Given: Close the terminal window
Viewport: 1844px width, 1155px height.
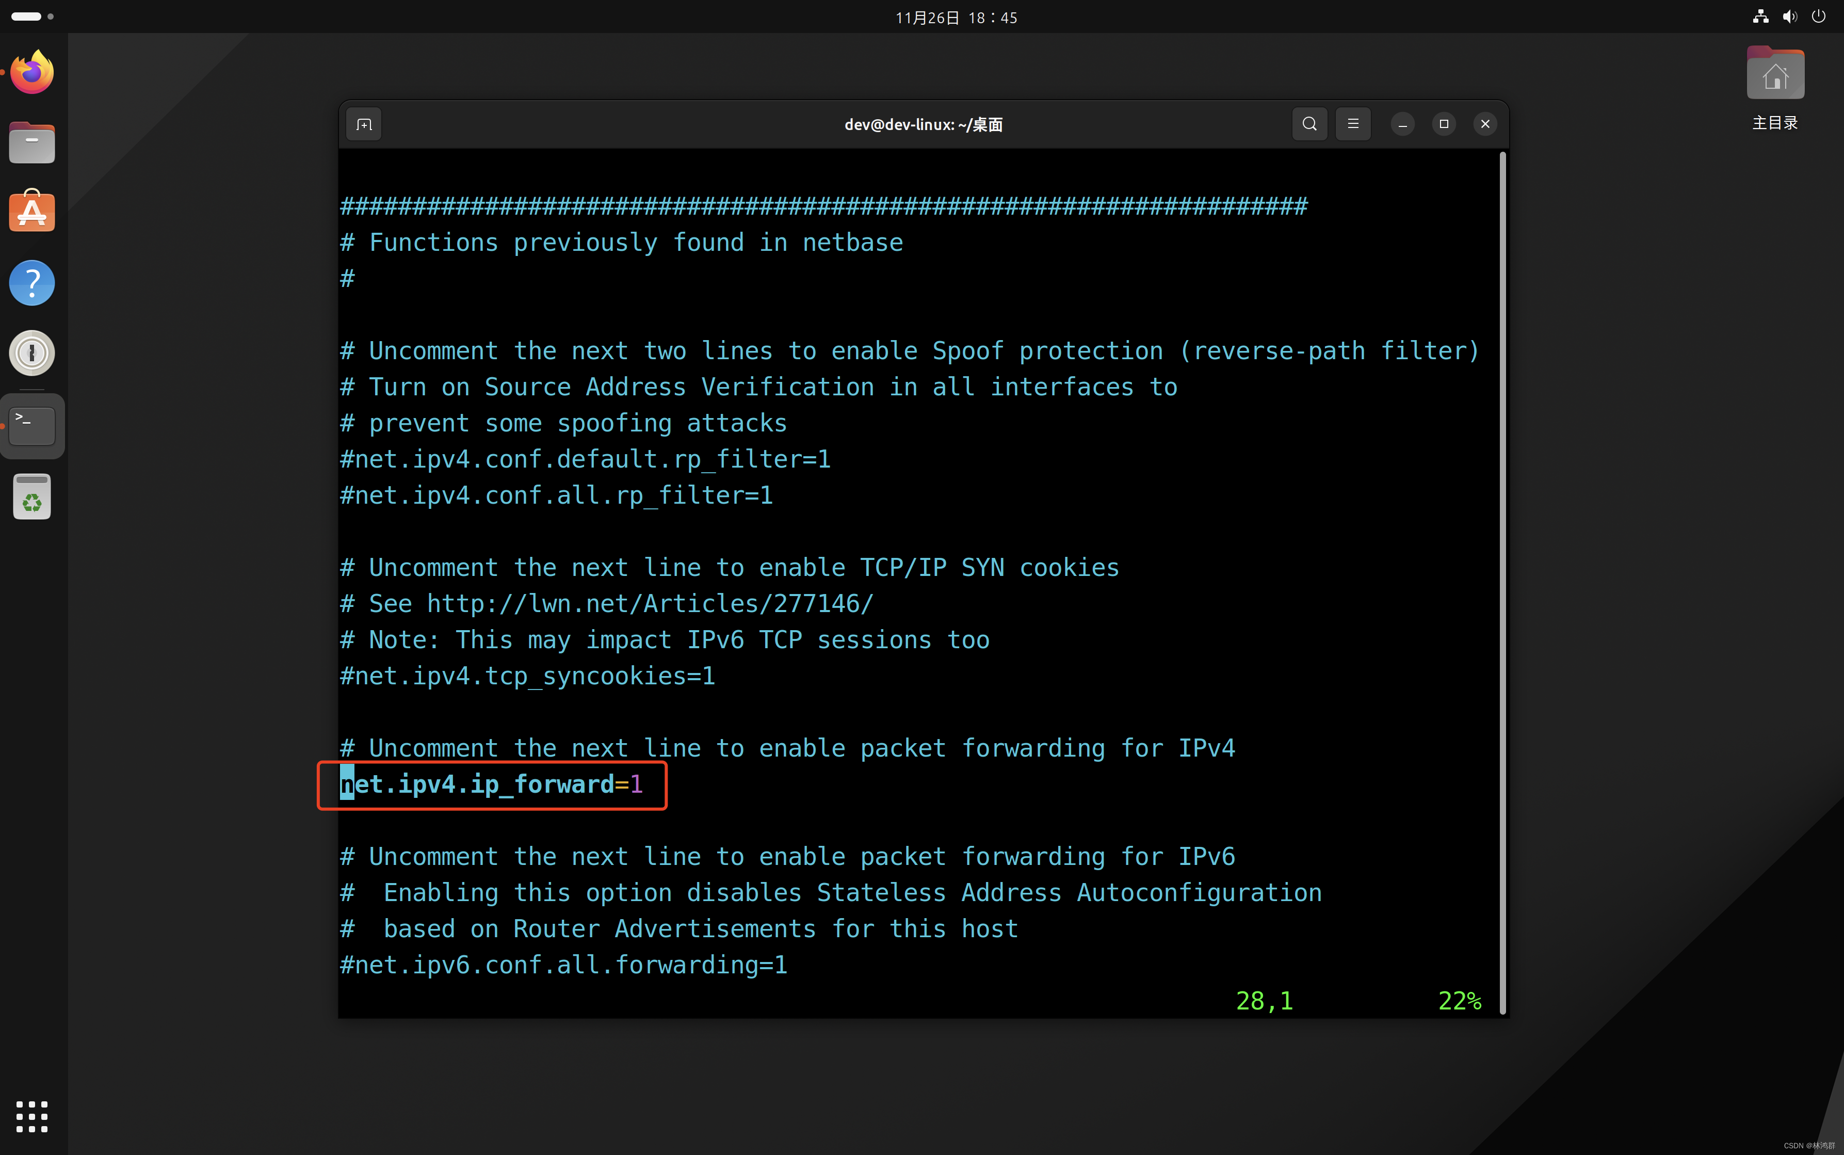Looking at the screenshot, I should tap(1485, 124).
